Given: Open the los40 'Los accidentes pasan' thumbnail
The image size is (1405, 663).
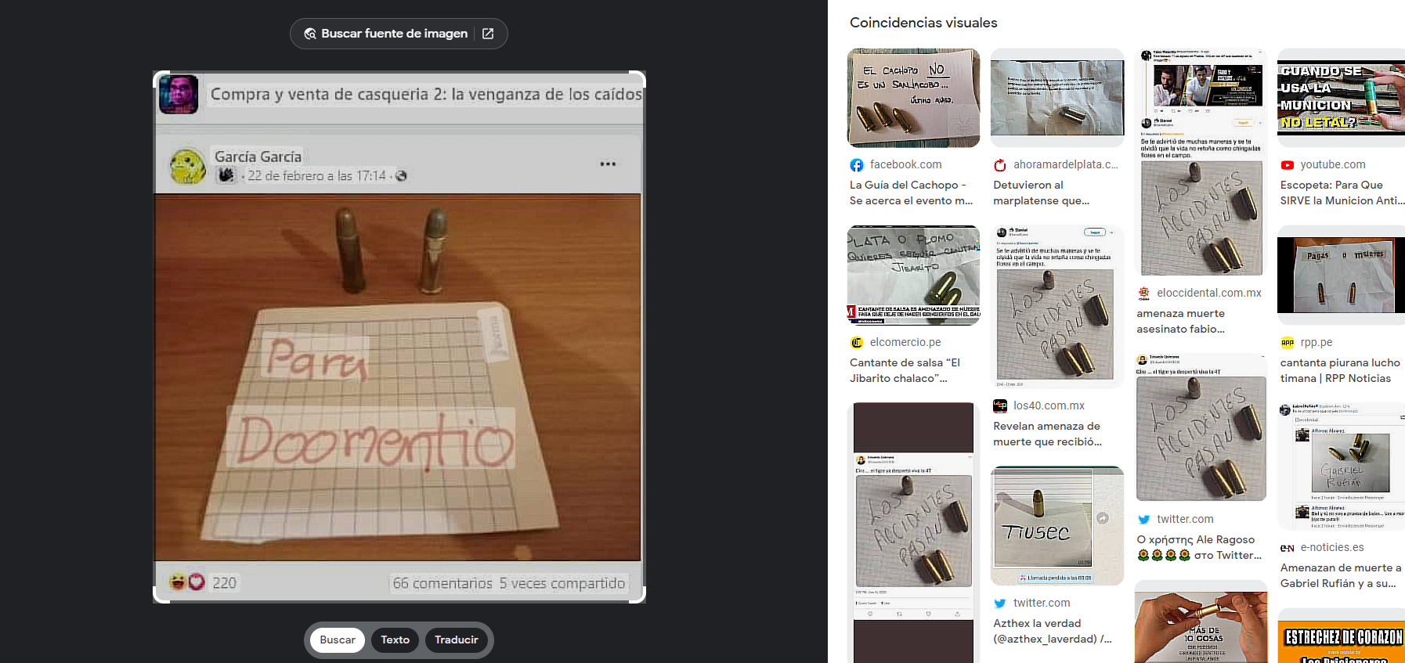Looking at the screenshot, I should point(1057,307).
